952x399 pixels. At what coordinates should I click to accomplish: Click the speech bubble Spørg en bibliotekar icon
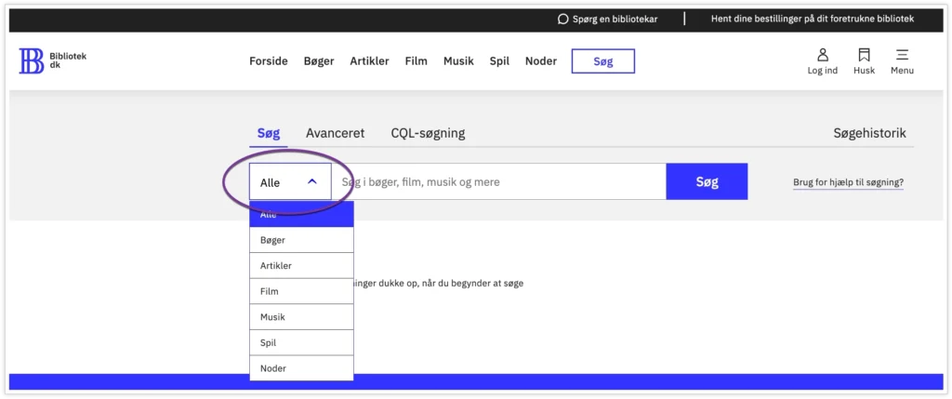coord(562,19)
